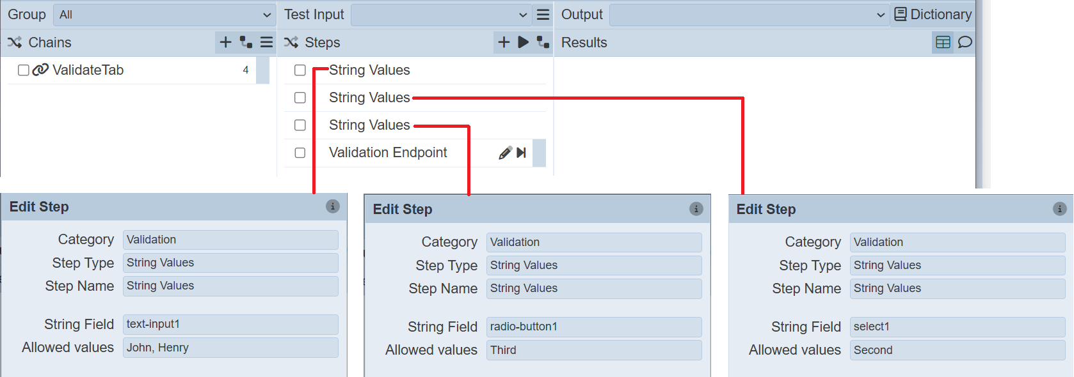This screenshot has height=377, width=1074.
Task: Tick the first String Values step checkbox
Action: click(300, 70)
